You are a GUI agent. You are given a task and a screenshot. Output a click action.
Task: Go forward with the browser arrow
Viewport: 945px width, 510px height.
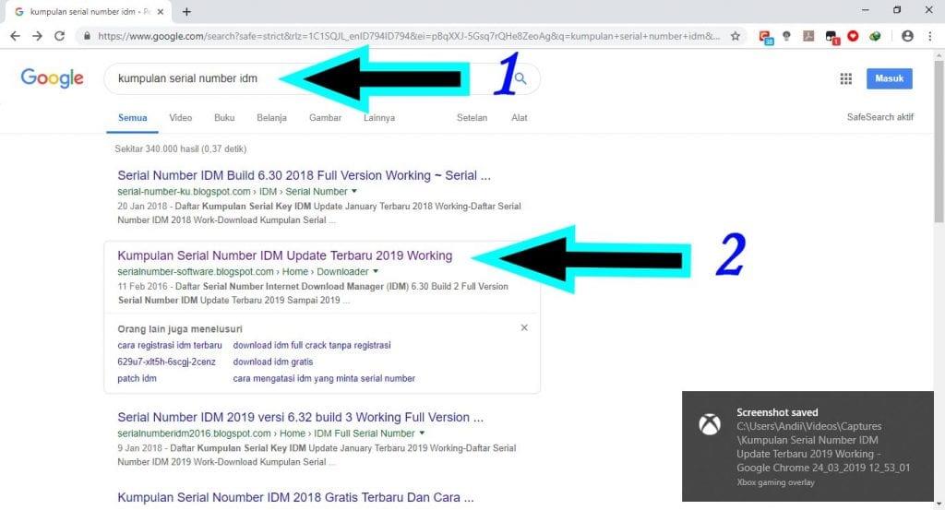point(37,36)
